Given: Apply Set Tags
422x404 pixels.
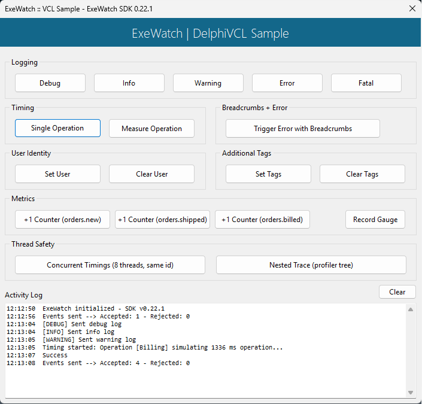Looking at the screenshot, I should click(x=268, y=174).
